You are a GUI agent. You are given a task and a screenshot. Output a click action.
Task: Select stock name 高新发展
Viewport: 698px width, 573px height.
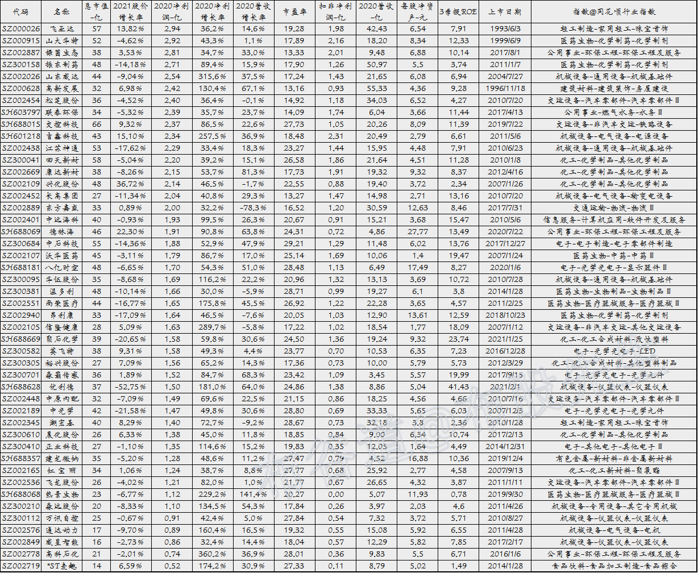click(x=62, y=89)
